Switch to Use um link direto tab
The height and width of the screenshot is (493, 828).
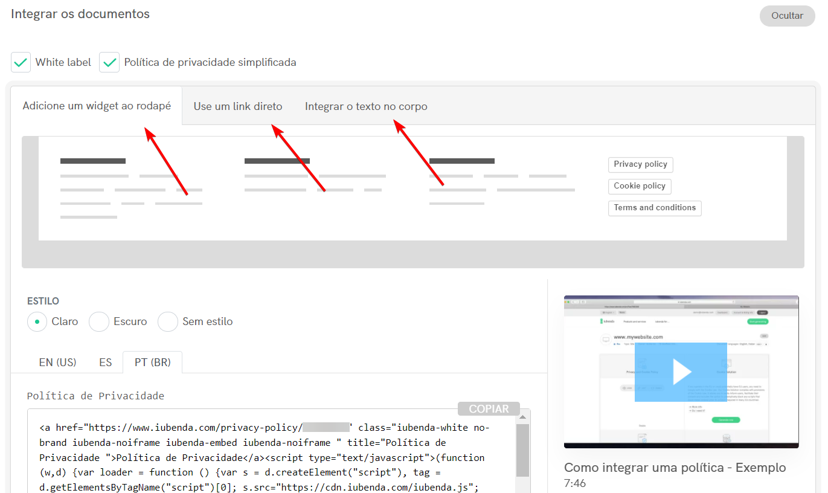[x=237, y=106]
